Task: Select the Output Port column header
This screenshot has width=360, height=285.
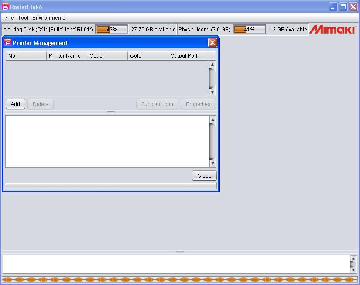Action: pos(189,56)
